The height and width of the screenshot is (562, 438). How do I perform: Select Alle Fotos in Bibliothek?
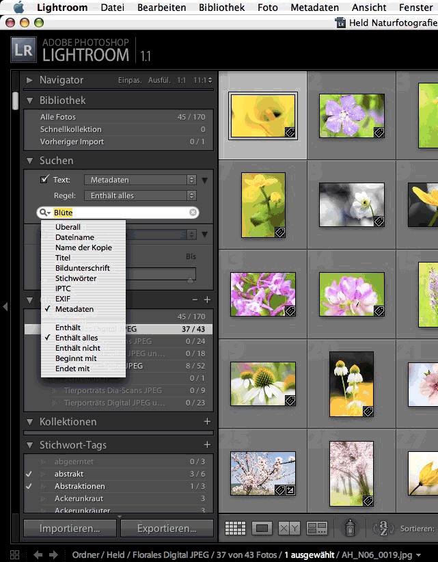click(118, 117)
